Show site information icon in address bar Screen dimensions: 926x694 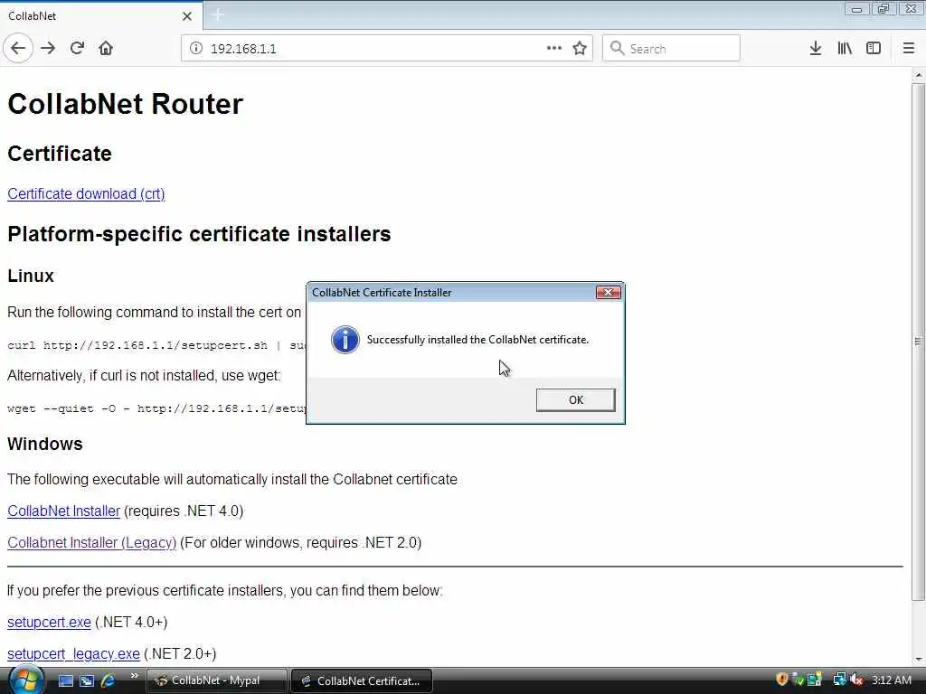196,49
